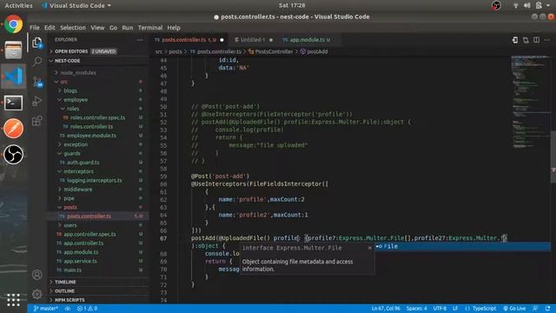Click the postAdd breadcrumb

317,51
